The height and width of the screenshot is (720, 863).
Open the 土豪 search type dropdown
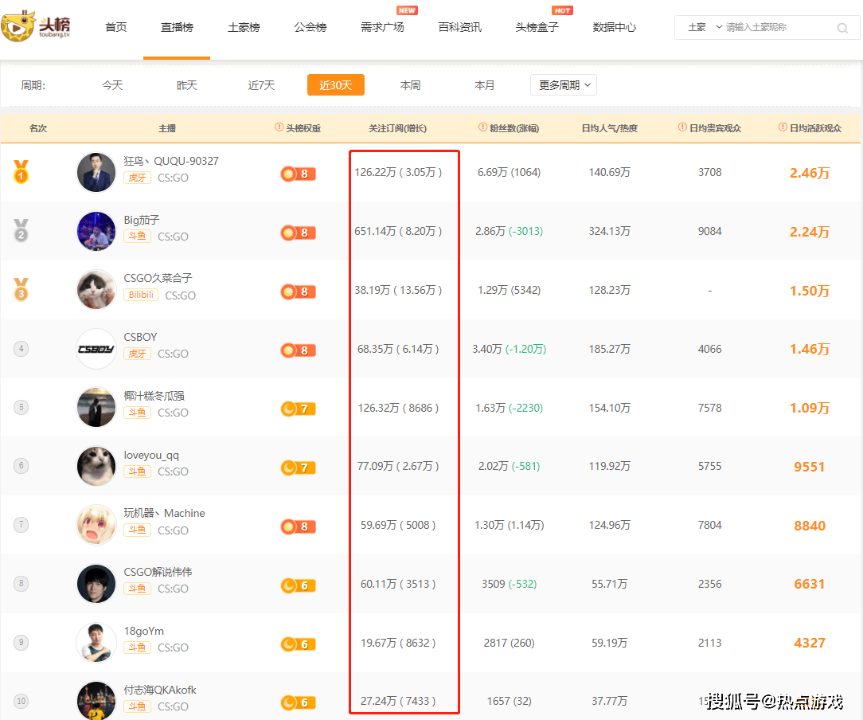(705, 27)
